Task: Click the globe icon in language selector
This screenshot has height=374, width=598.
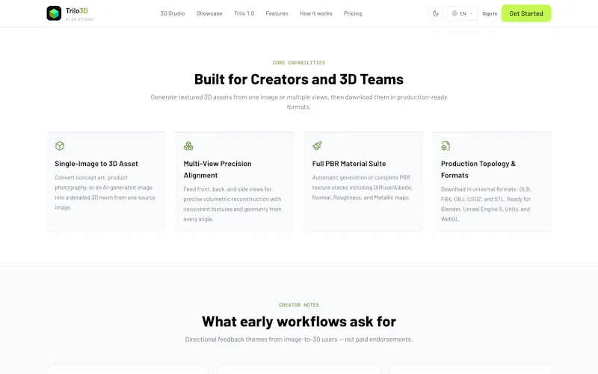Action: (x=454, y=13)
